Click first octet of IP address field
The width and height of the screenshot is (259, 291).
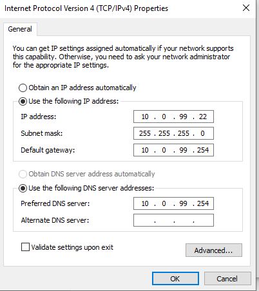pyautogui.click(x=145, y=117)
